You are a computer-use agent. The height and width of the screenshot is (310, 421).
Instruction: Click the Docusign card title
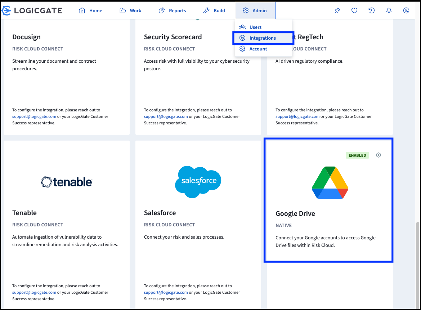click(27, 37)
